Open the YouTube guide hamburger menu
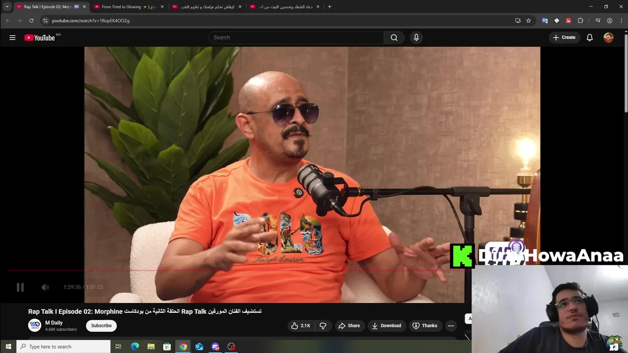 12,38
